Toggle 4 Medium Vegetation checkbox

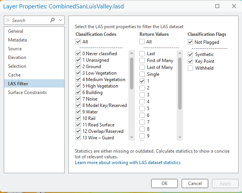pos(78,80)
